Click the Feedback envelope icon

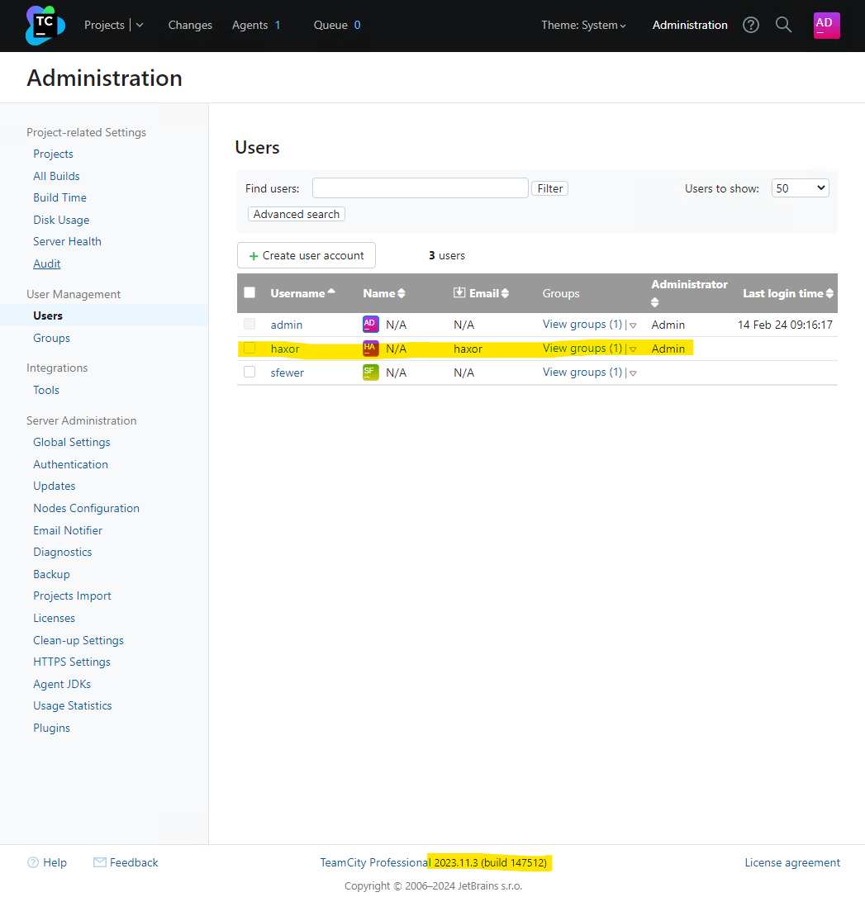100,861
